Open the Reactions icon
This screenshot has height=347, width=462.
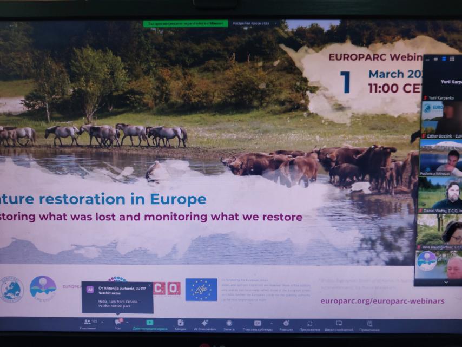[x=286, y=323]
